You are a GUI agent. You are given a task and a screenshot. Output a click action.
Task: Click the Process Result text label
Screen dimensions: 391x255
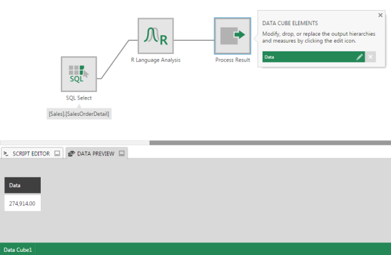[x=232, y=60]
